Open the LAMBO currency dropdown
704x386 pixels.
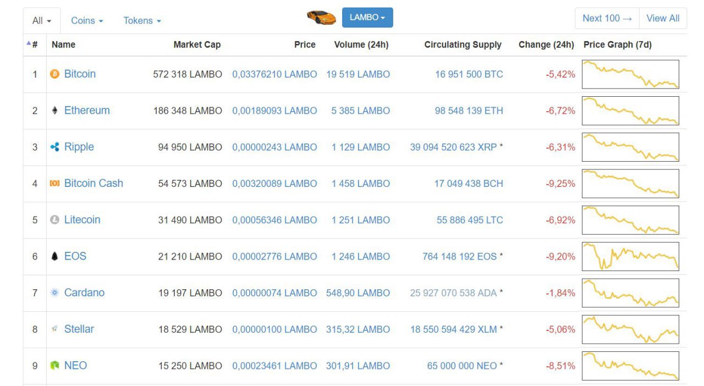tap(367, 18)
